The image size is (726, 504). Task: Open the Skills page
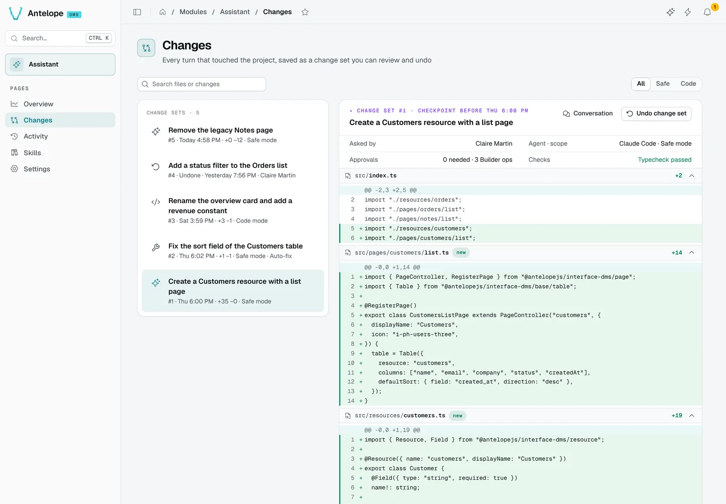(60, 153)
